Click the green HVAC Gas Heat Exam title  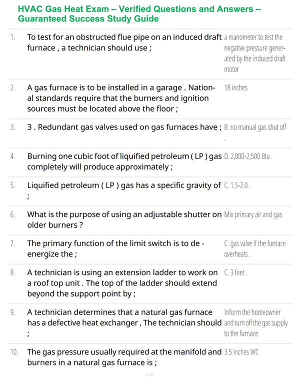click(x=139, y=14)
